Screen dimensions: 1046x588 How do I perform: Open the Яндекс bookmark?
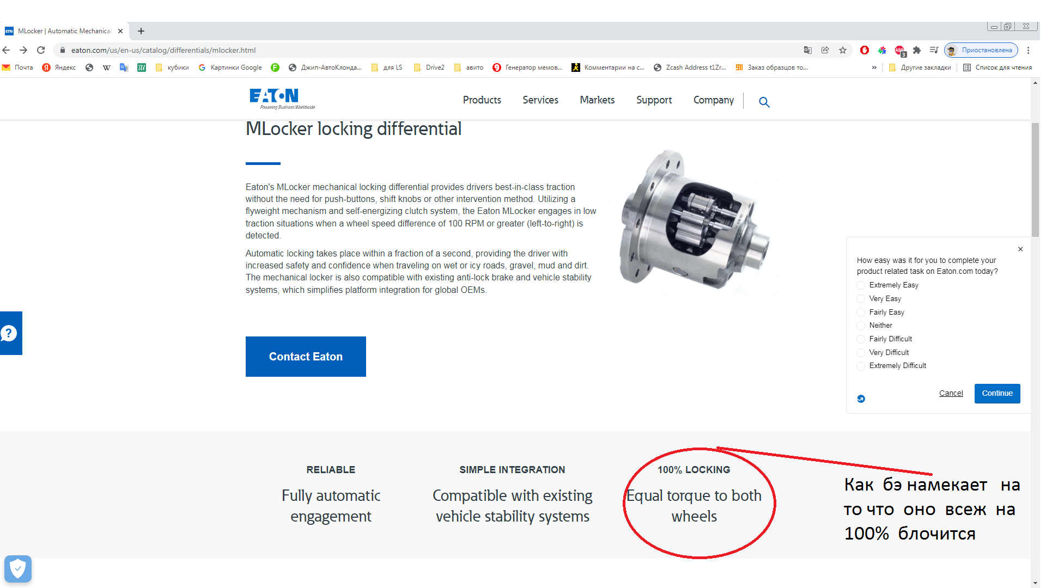click(59, 68)
